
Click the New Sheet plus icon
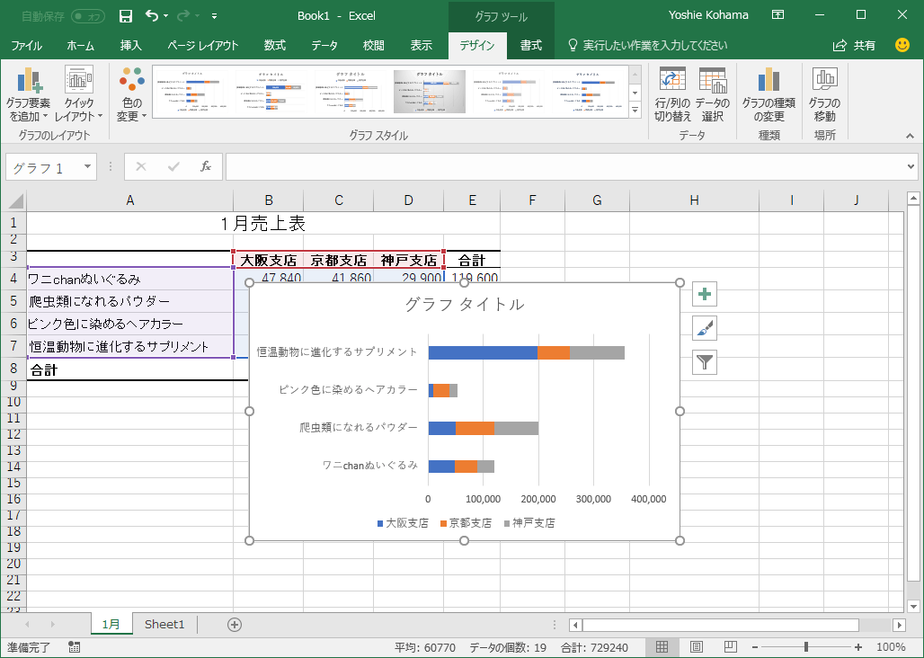235,625
